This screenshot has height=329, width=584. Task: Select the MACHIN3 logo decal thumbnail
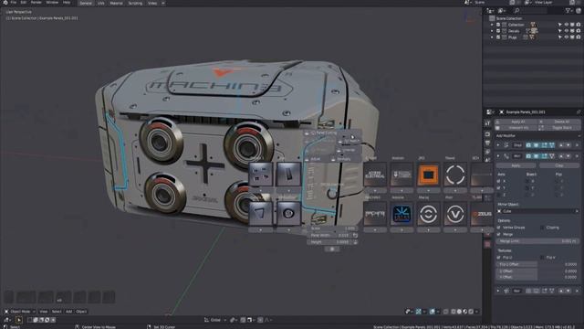(x=375, y=214)
